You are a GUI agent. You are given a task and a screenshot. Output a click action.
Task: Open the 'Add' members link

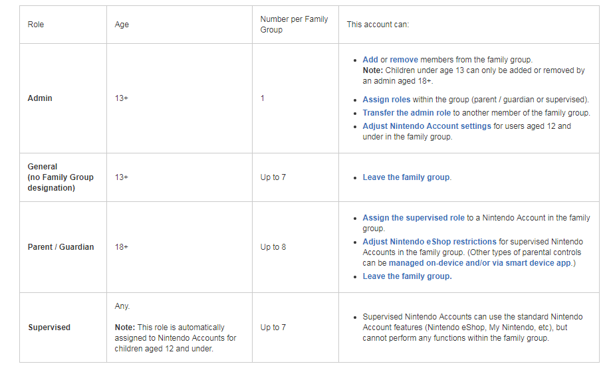pyautogui.click(x=370, y=60)
